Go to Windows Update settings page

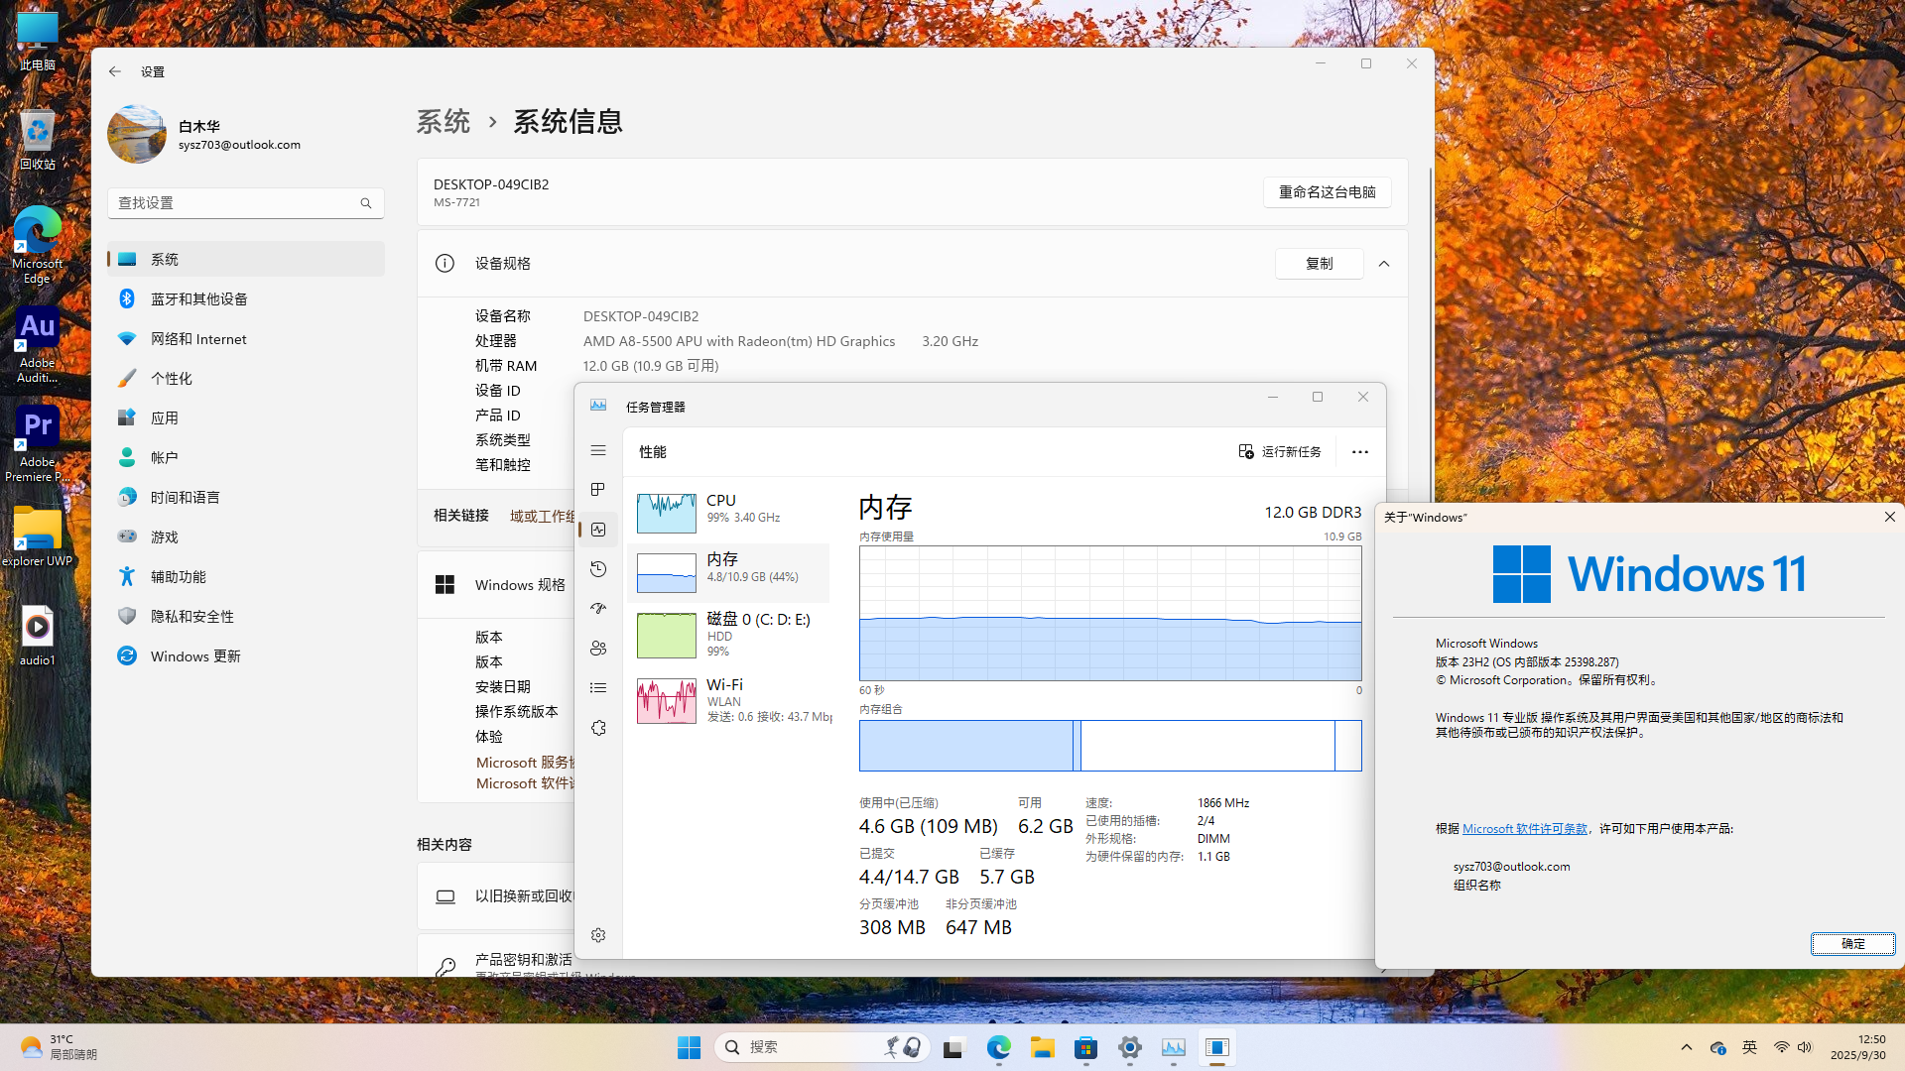pyautogui.click(x=195, y=656)
